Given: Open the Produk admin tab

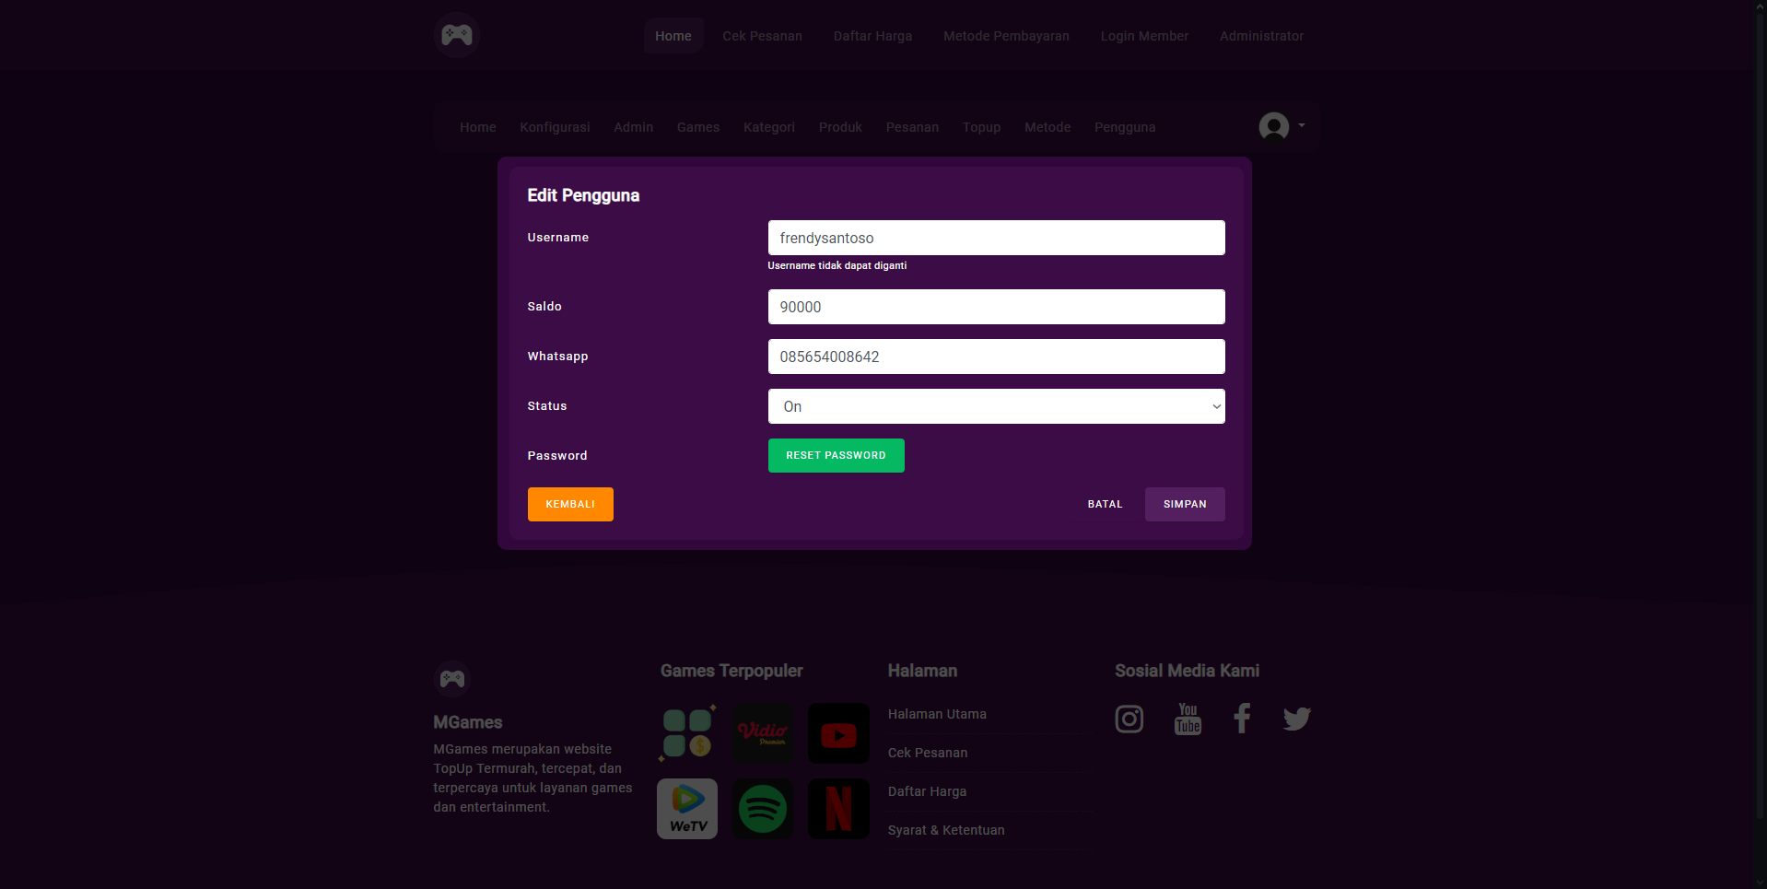Looking at the screenshot, I should (x=840, y=127).
